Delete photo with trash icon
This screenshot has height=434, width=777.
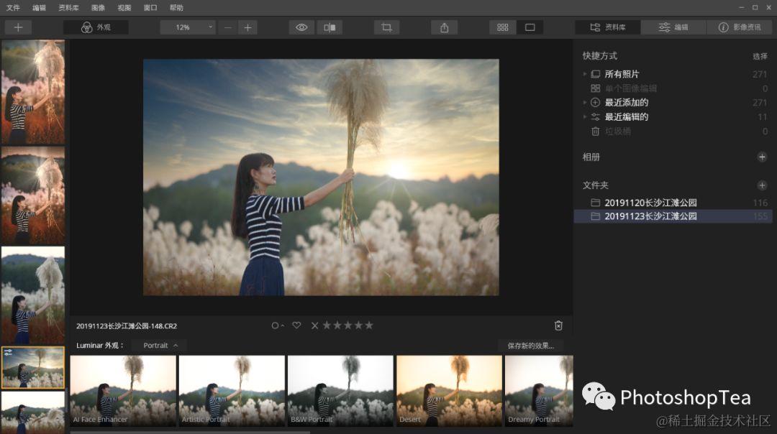point(558,325)
